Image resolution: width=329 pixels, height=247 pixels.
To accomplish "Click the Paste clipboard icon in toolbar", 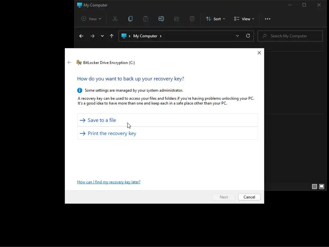I will point(146,19).
